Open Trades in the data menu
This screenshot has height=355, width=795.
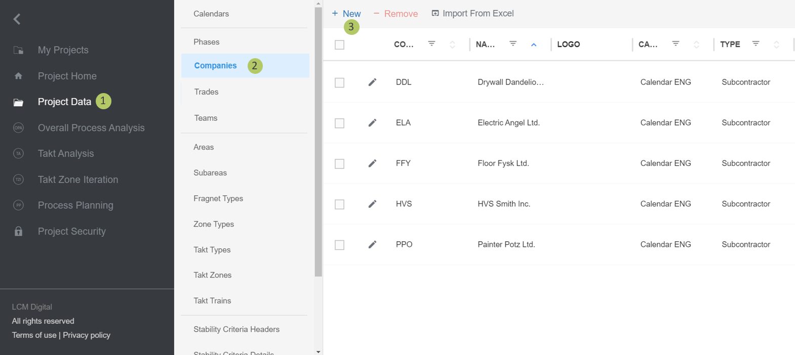tap(206, 92)
